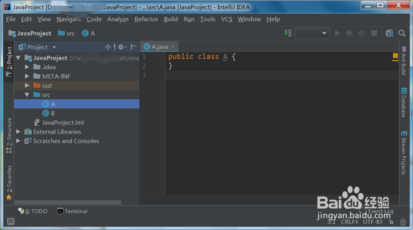Click the Stop square icon

coord(374,33)
